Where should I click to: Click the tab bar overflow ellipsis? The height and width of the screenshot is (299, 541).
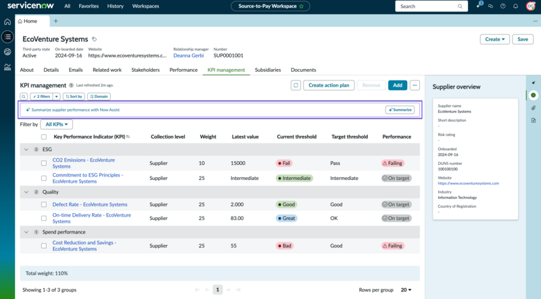[x=535, y=21]
